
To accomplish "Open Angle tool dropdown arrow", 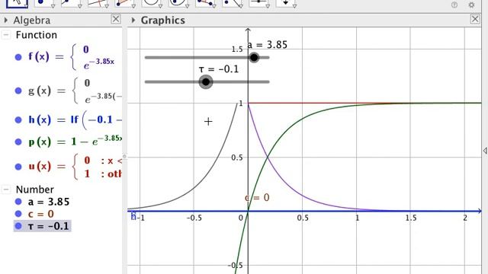I will pos(214,6).
